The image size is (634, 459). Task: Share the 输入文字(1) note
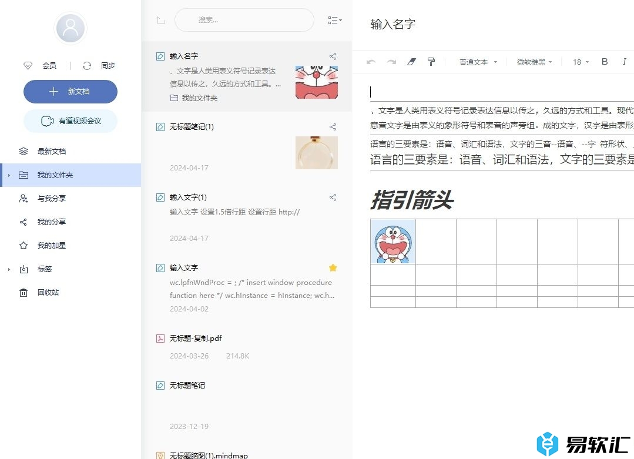333,197
